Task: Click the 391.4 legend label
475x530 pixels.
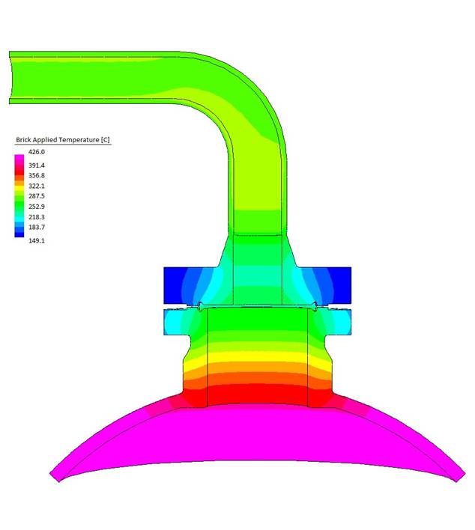Action: (37, 165)
